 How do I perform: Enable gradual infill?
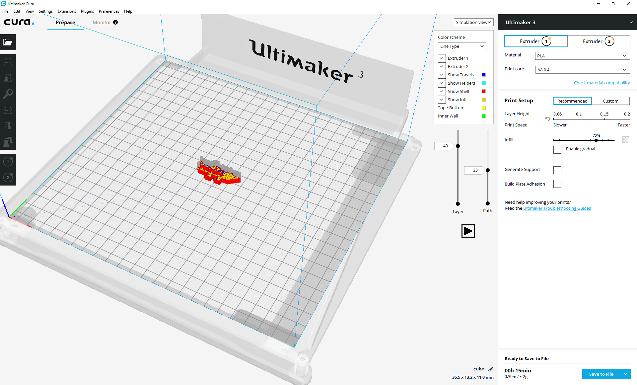click(557, 149)
